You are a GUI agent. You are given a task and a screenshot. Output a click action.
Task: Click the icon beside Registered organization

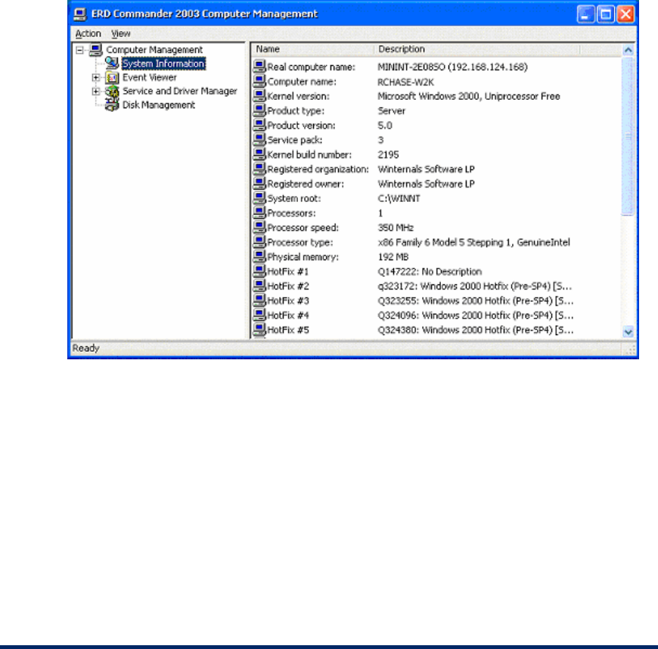click(259, 169)
